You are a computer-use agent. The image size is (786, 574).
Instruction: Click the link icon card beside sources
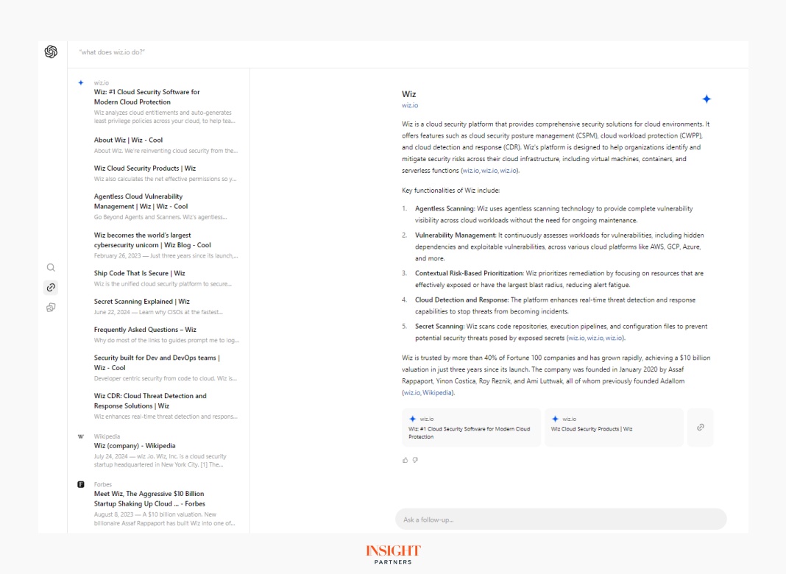click(700, 427)
